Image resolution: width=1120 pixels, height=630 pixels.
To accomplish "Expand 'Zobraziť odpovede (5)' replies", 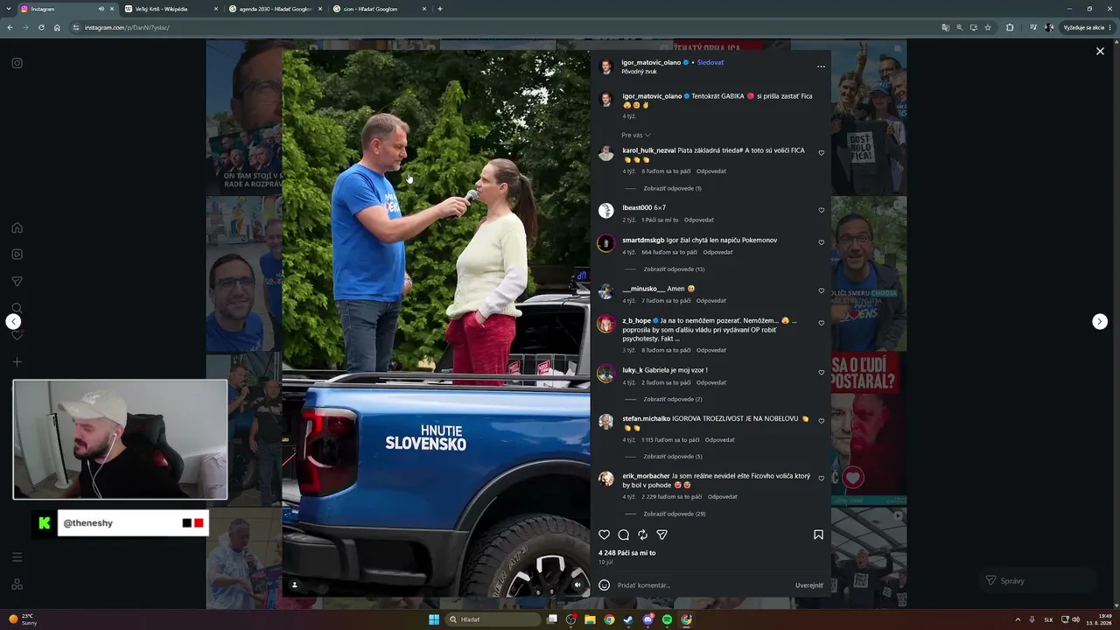I will click(672, 456).
